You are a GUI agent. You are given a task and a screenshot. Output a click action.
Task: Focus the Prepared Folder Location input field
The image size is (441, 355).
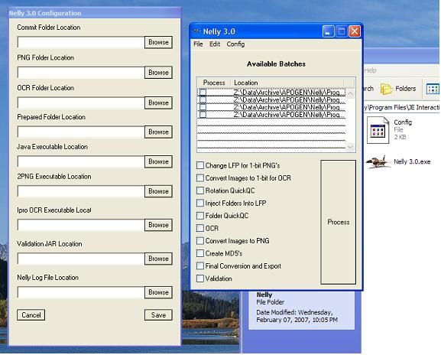point(81,132)
